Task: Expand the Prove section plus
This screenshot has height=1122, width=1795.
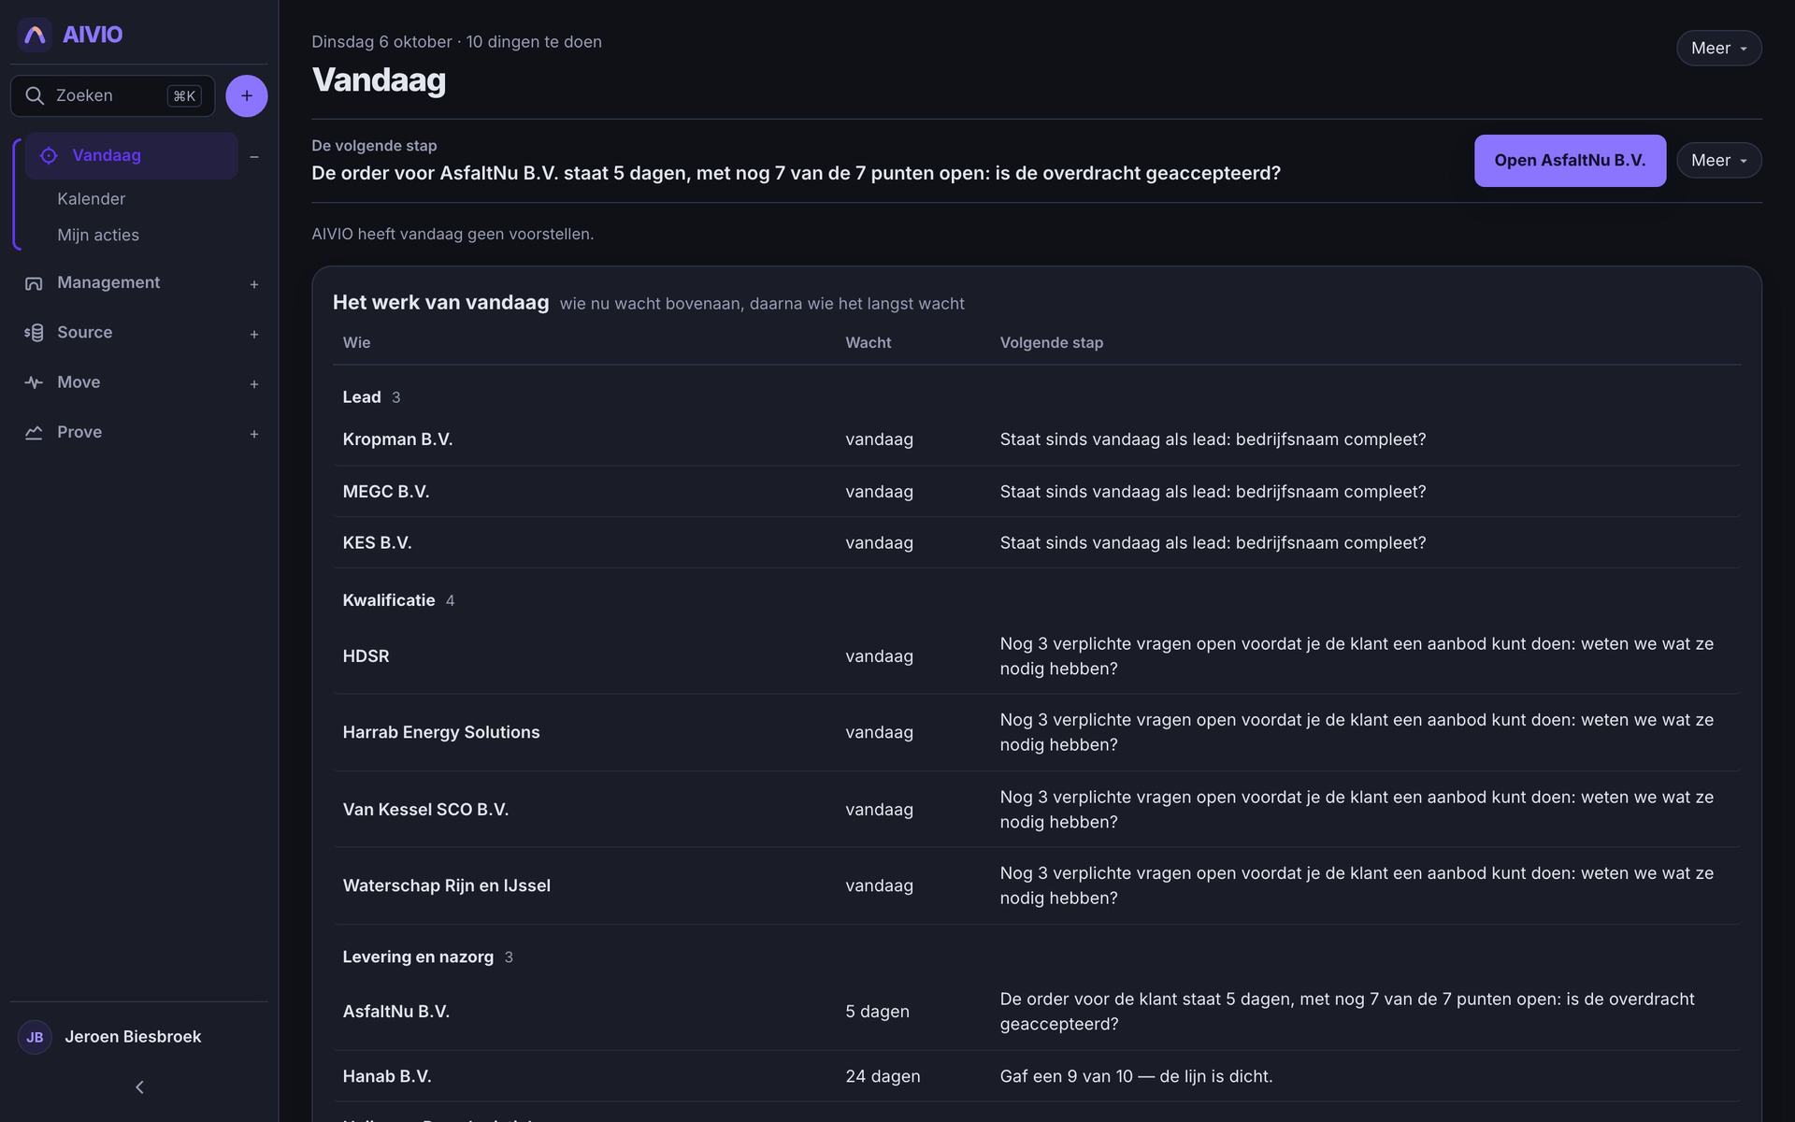Action: pyautogui.click(x=254, y=434)
